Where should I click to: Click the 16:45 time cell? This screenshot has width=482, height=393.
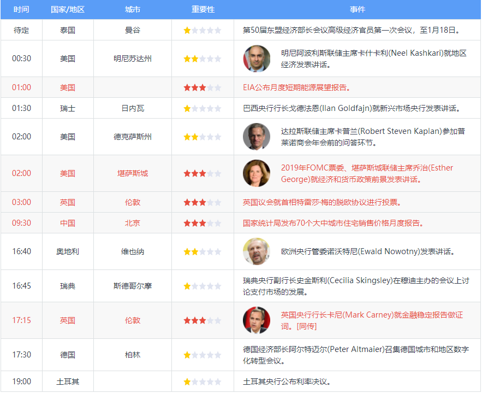(x=21, y=286)
